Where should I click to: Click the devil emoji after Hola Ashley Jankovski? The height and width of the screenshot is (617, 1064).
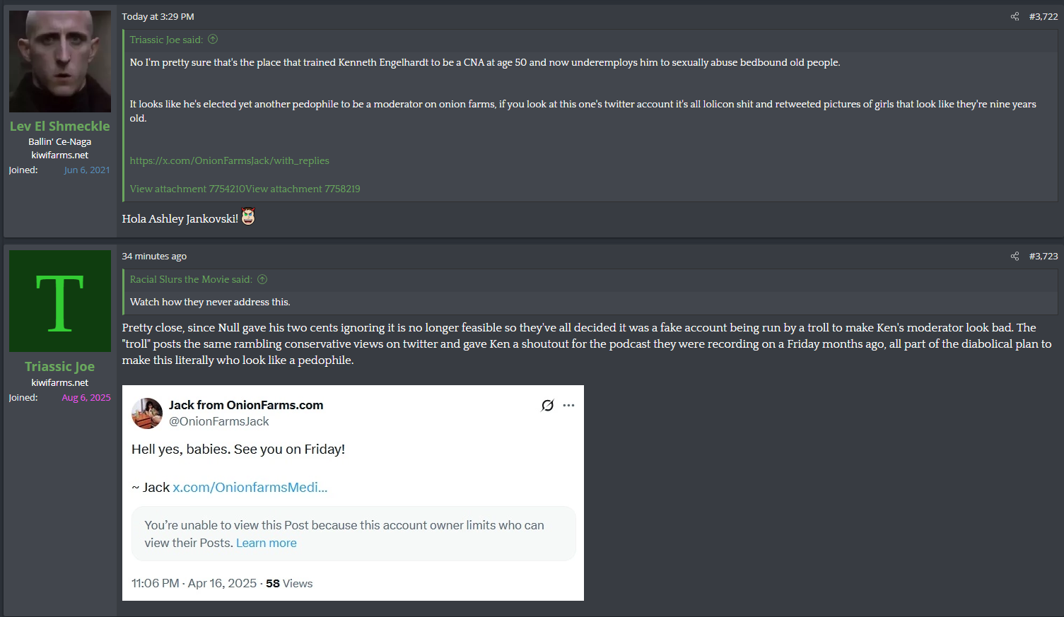coord(248,216)
